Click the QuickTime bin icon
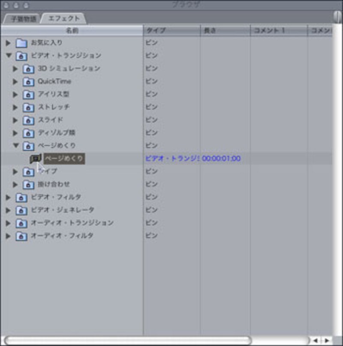The height and width of the screenshot is (346, 343). tap(28, 82)
